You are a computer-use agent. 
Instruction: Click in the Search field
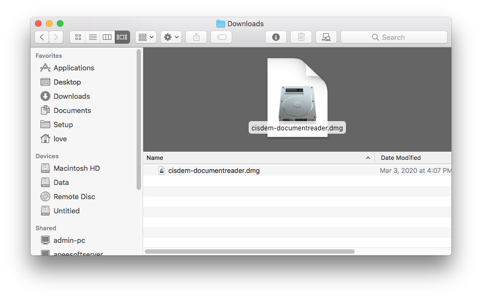[x=393, y=37]
